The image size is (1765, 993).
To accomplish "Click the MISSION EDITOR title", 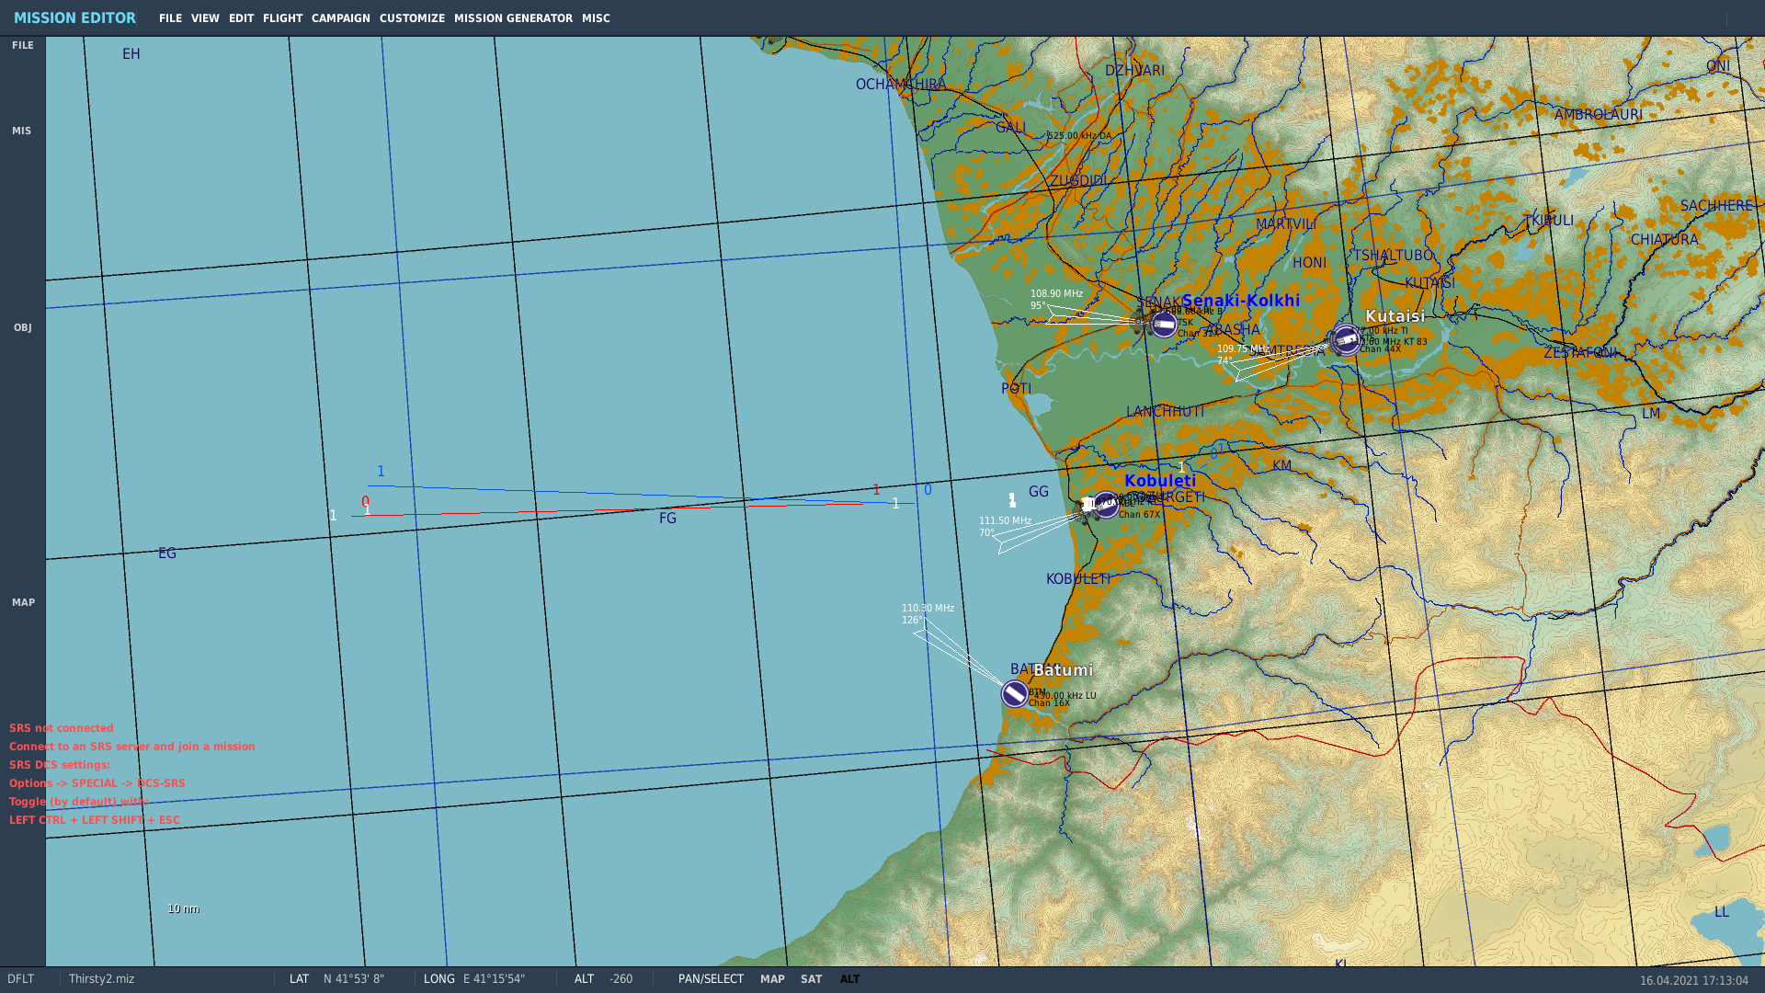I will click(74, 18).
